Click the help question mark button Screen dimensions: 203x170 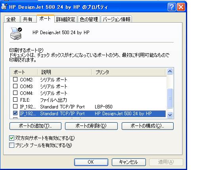(x=172, y=7)
